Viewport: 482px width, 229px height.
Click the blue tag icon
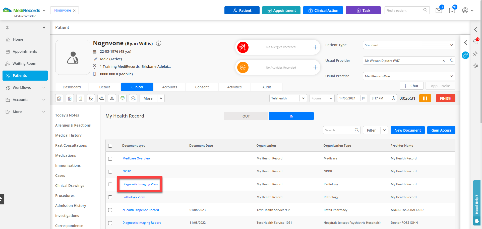tap(465, 55)
